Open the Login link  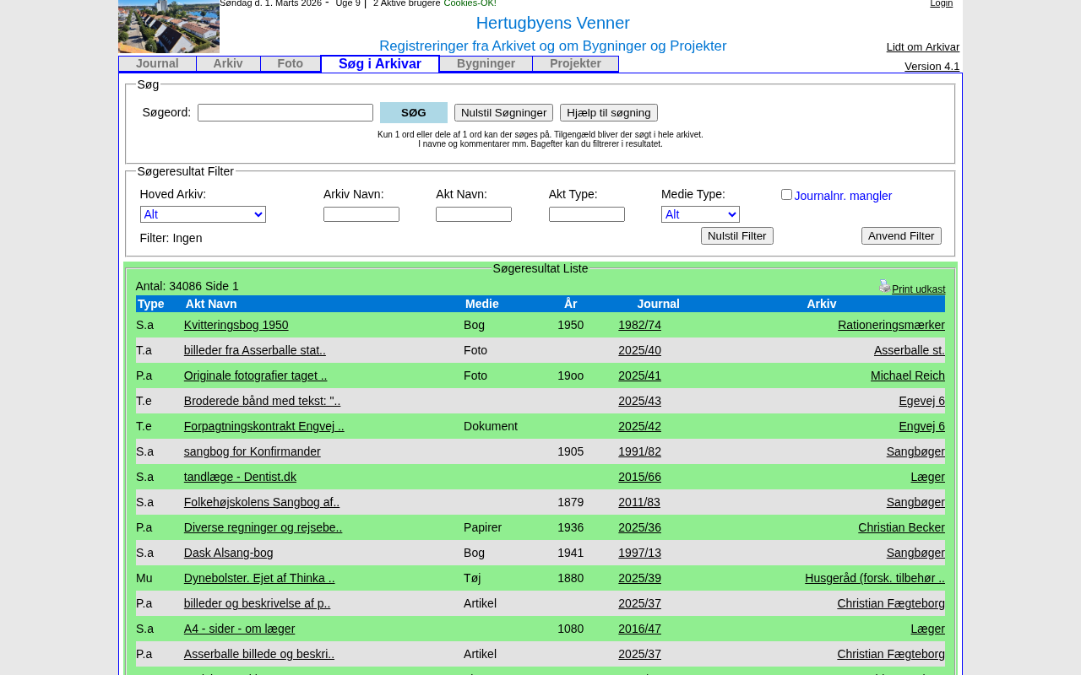pos(941,3)
